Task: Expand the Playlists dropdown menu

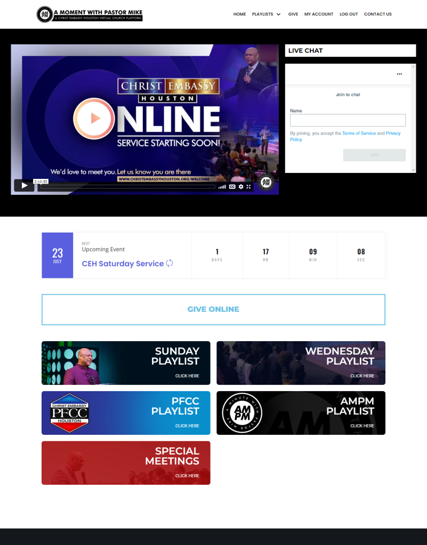Action: tap(266, 14)
